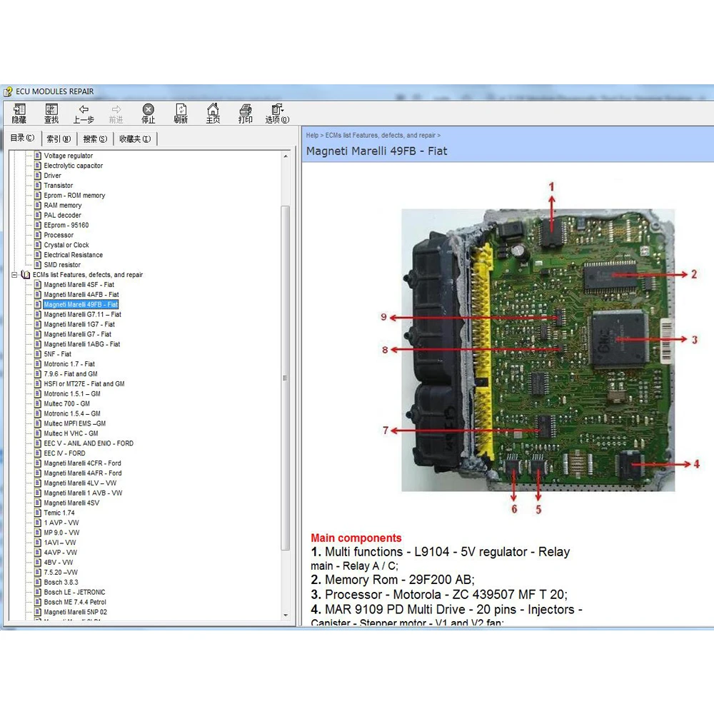Screen dimensions: 714x714
Task: Open the Bosch ME 7.4.4 Petrol topic
Action: pos(75,602)
